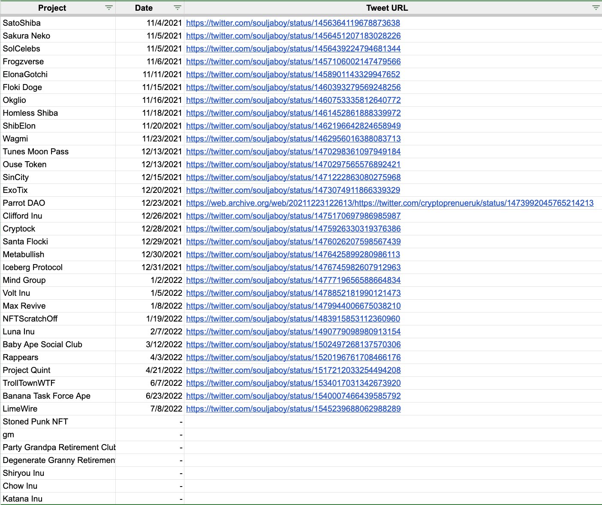Select the Katana Inu project cell

coord(57,499)
